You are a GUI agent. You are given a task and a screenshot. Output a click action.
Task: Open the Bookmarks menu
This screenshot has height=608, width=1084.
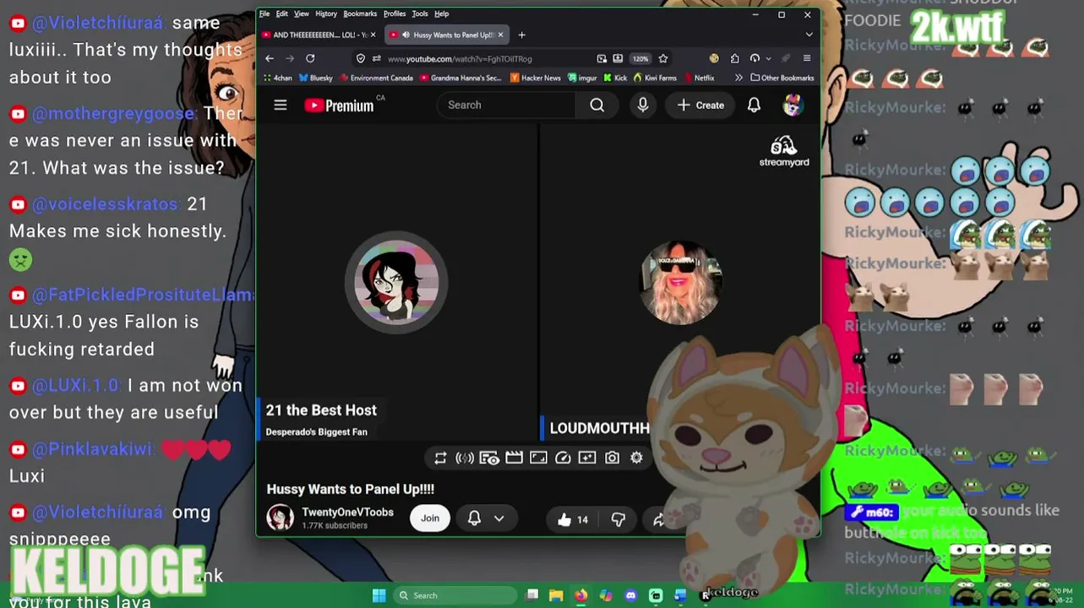(x=360, y=14)
